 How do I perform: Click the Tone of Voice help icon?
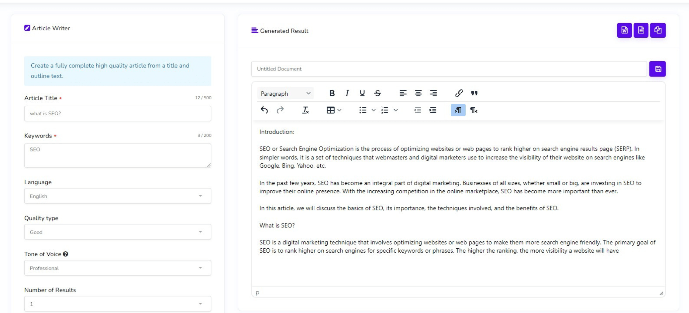click(x=65, y=254)
